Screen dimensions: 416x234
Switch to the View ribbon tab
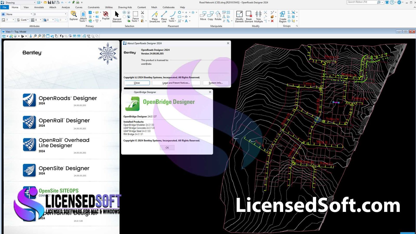pyautogui.click(x=26, y=7)
